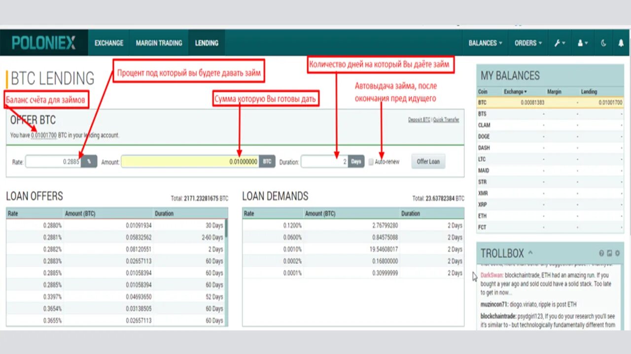The height and width of the screenshot is (354, 631).
Task: Select the 0.2882% loan offer row
Action: click(x=115, y=249)
